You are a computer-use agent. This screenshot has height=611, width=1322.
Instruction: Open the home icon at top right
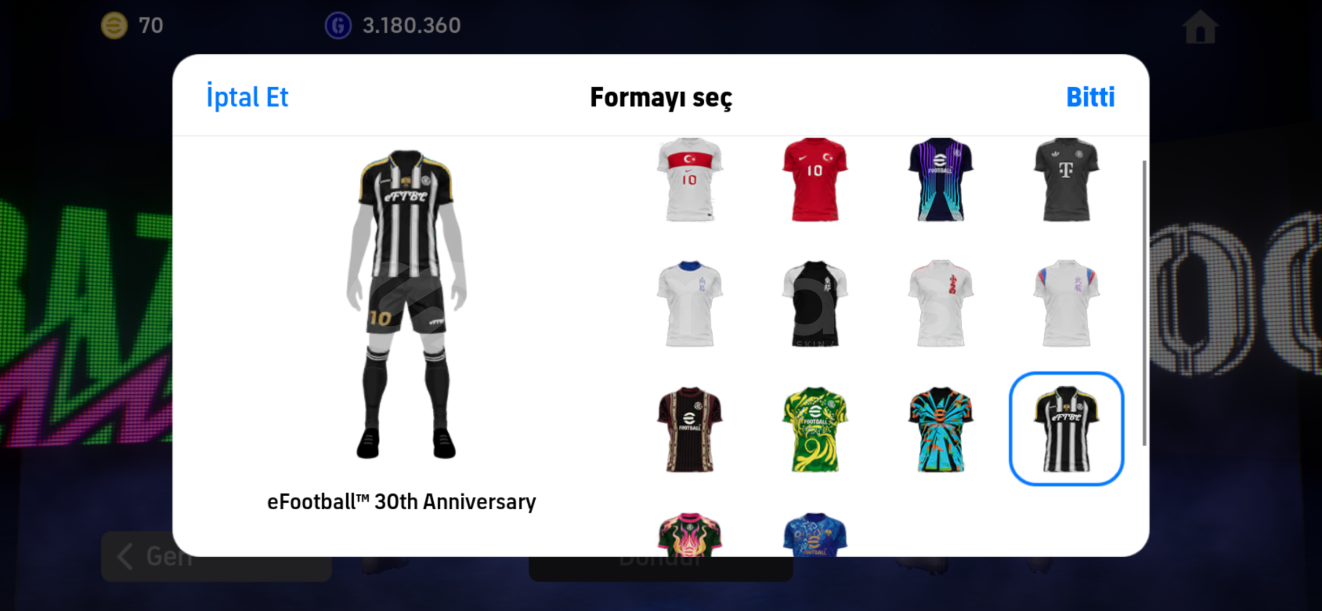pyautogui.click(x=1200, y=27)
